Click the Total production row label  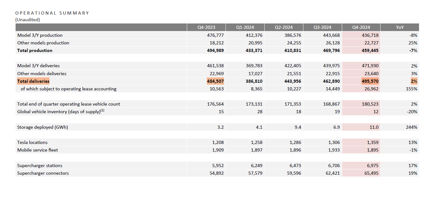click(x=35, y=50)
